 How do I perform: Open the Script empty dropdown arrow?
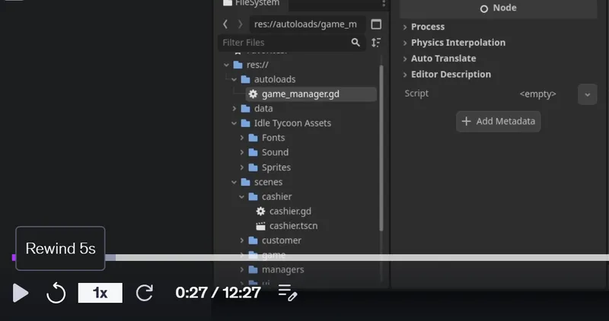(x=587, y=94)
